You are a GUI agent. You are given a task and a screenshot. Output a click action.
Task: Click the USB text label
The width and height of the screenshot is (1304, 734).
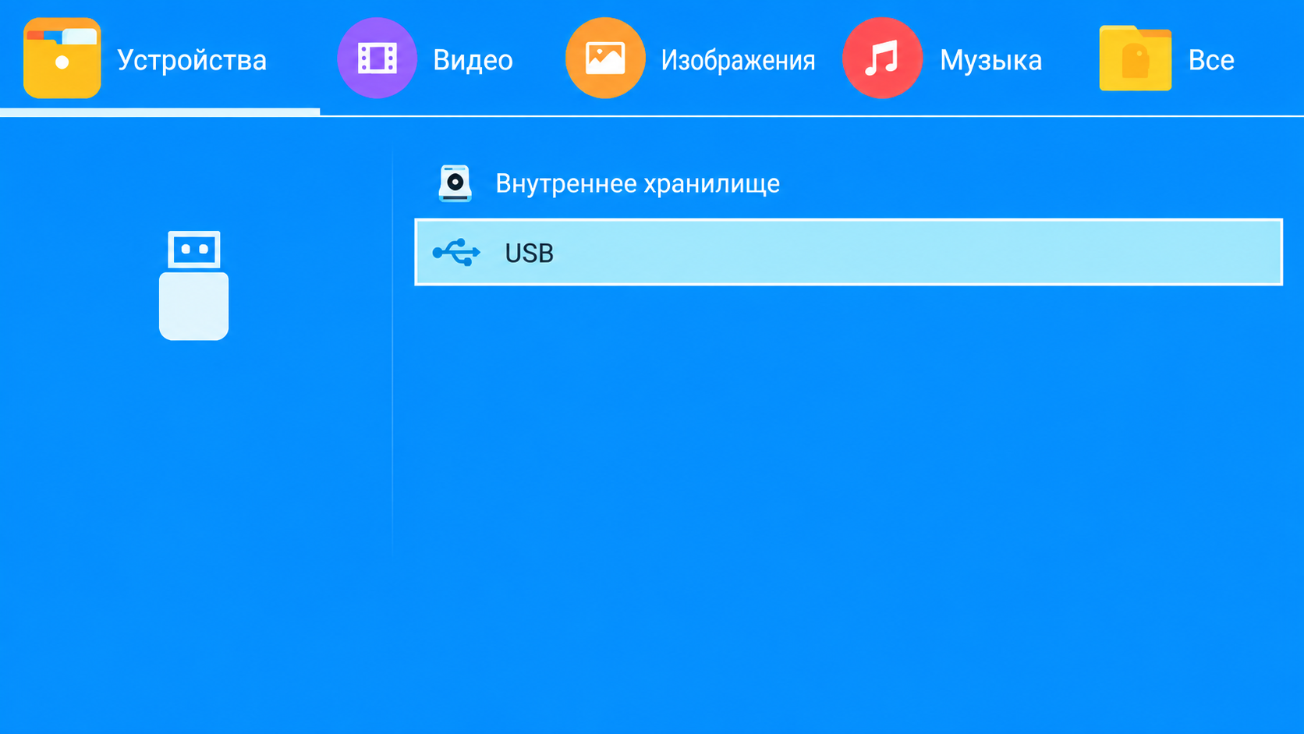click(529, 254)
